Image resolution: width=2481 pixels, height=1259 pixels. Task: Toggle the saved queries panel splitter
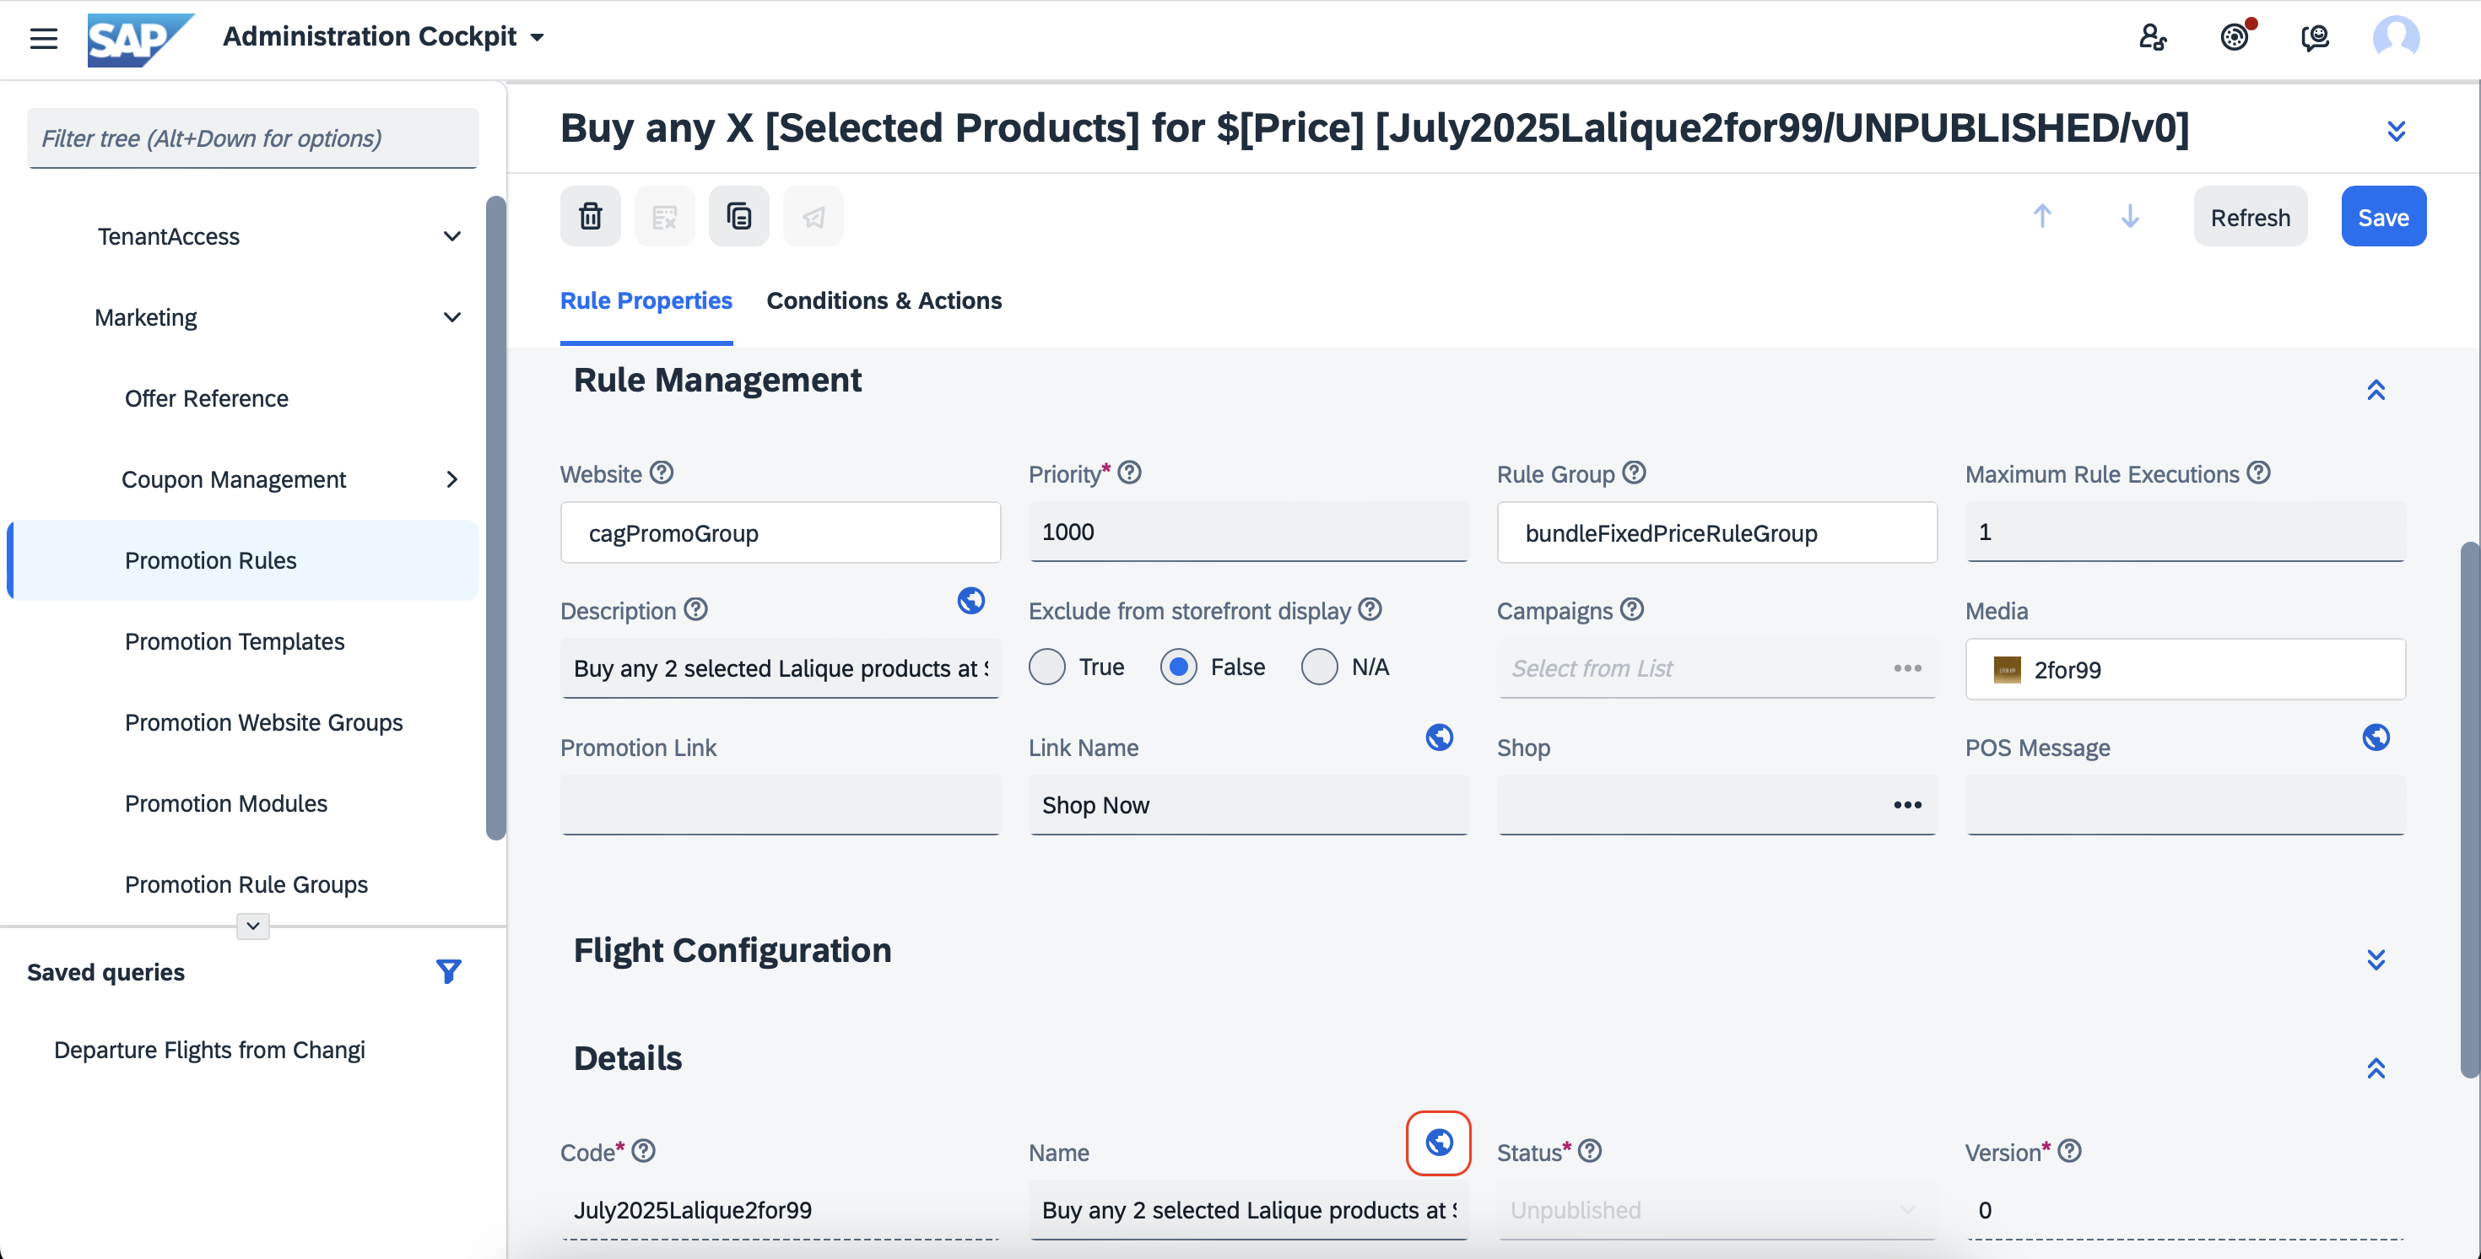[252, 926]
